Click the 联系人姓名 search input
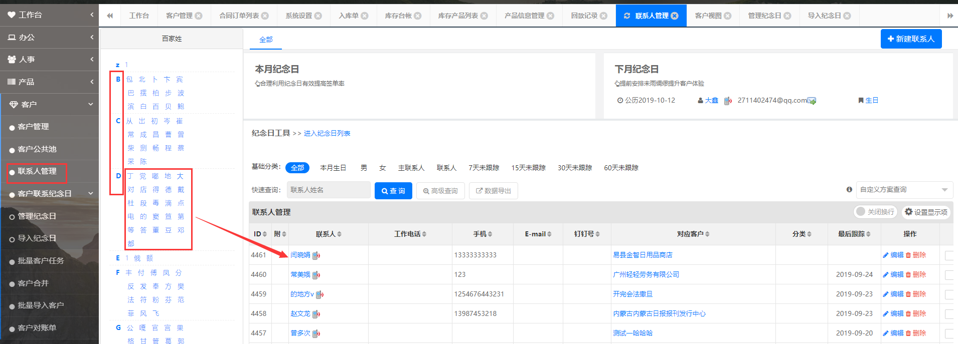Screen dimensions: 958x344 point(329,190)
